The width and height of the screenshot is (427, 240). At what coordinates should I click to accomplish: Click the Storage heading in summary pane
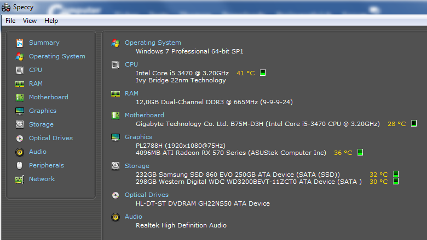pos(137,166)
